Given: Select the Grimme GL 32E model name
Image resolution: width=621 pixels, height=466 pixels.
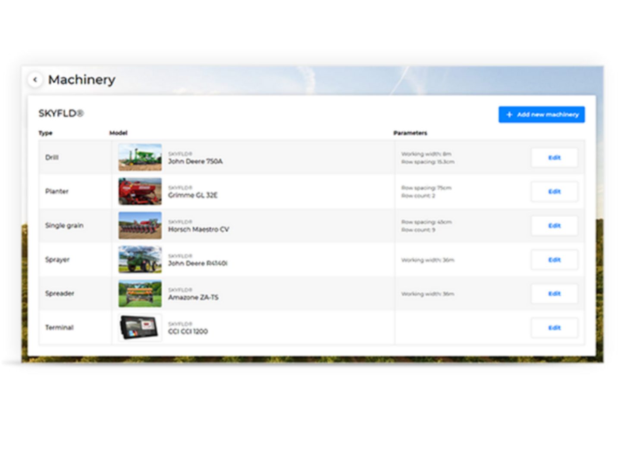Looking at the screenshot, I should (x=193, y=196).
